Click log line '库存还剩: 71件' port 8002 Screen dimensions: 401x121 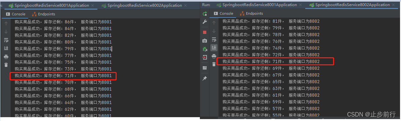tap(271, 61)
